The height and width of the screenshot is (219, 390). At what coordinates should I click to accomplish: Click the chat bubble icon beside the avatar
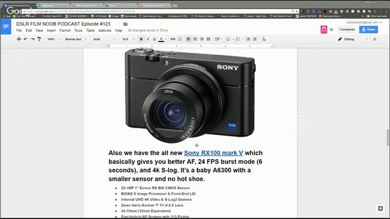click(331, 30)
